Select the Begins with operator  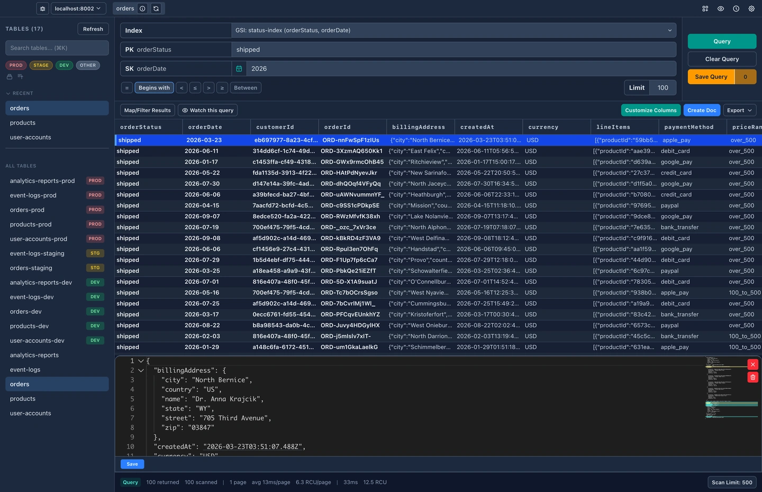154,88
